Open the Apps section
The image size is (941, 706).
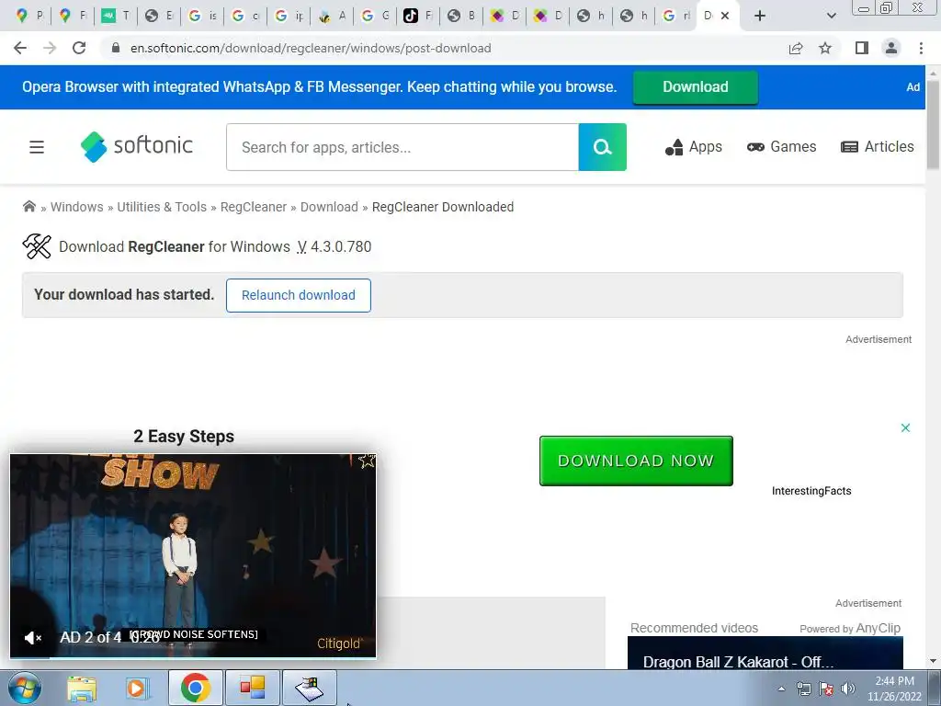[x=693, y=147]
